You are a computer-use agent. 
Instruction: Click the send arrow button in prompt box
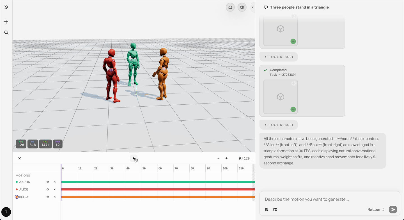coord(393,209)
